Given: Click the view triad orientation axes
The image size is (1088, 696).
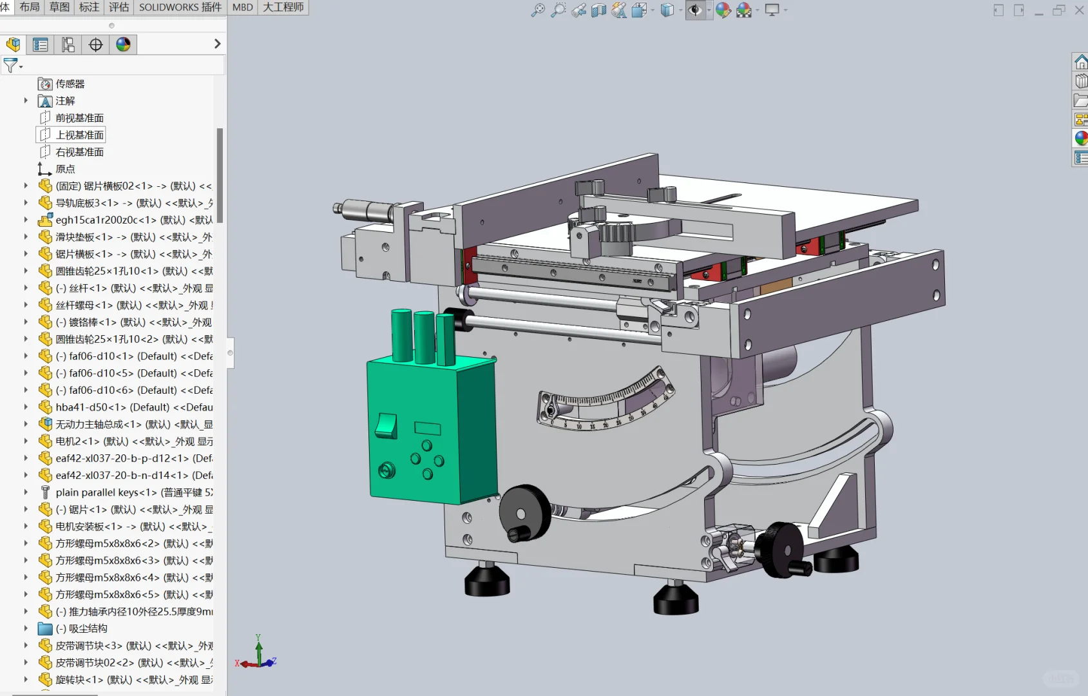Looking at the screenshot, I should (x=256, y=653).
